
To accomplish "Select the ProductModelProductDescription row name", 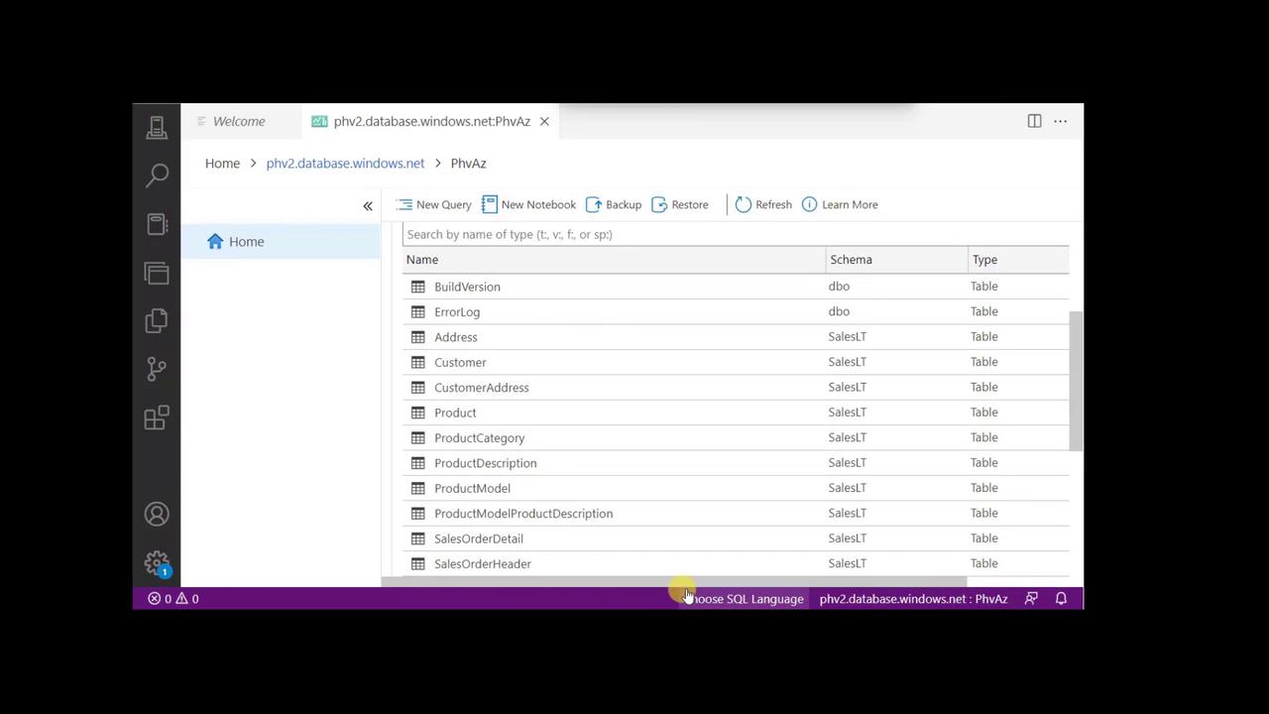I will pyautogui.click(x=523, y=514).
